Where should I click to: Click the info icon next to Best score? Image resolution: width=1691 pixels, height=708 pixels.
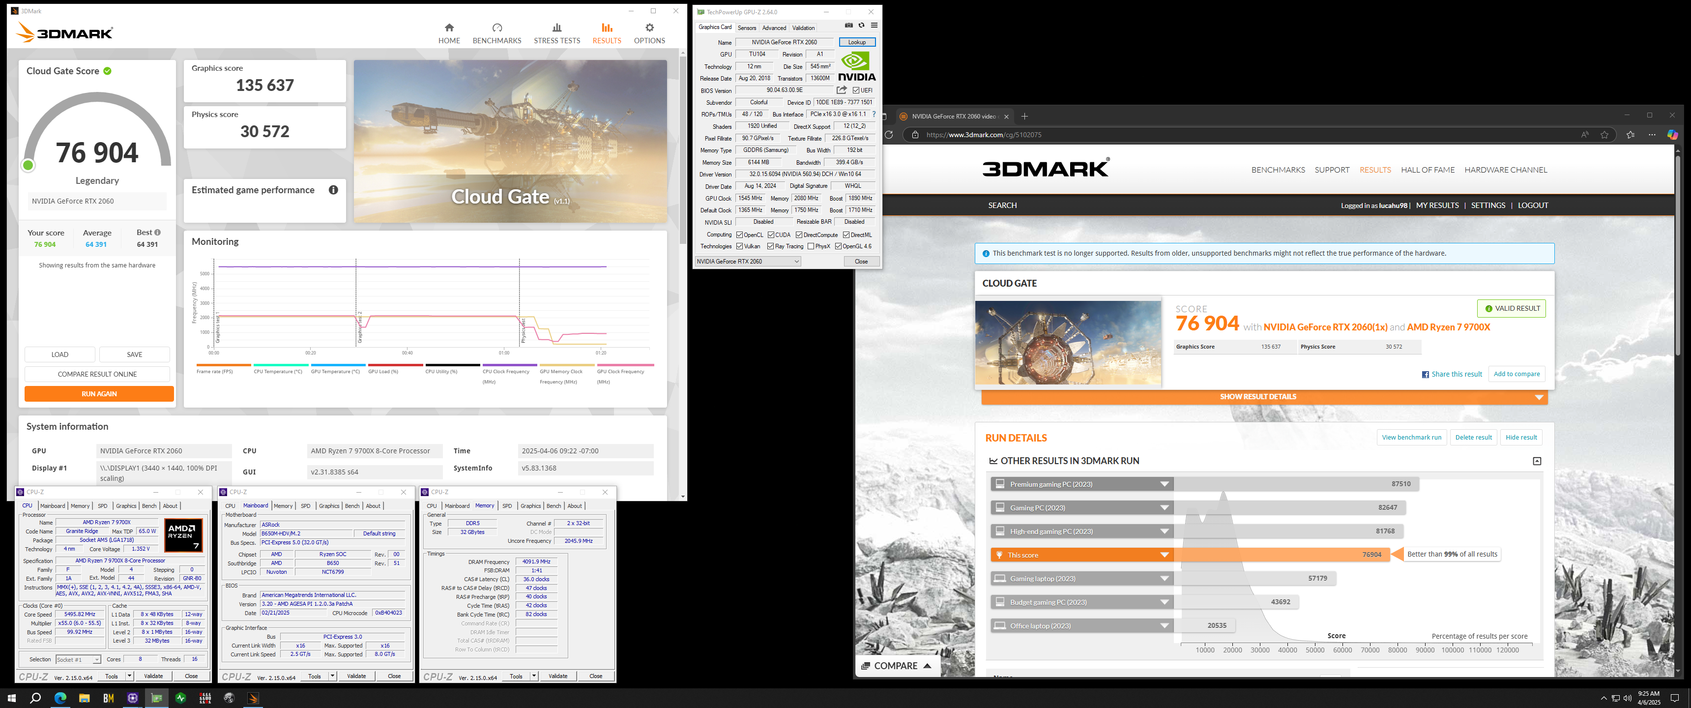pyautogui.click(x=157, y=233)
